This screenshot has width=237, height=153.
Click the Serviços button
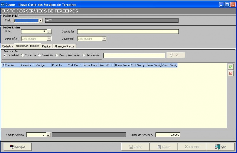tap(17, 147)
